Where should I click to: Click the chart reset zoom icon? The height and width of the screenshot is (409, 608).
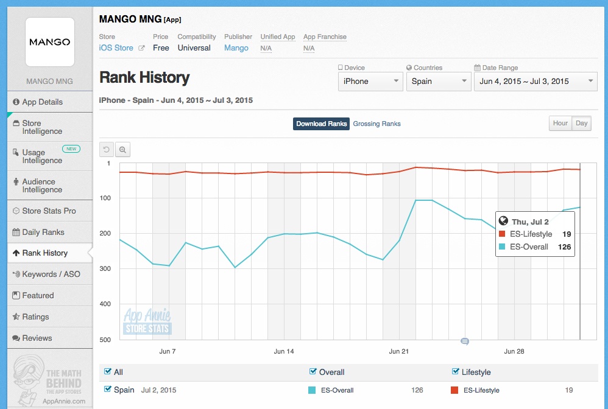pyautogui.click(x=107, y=150)
